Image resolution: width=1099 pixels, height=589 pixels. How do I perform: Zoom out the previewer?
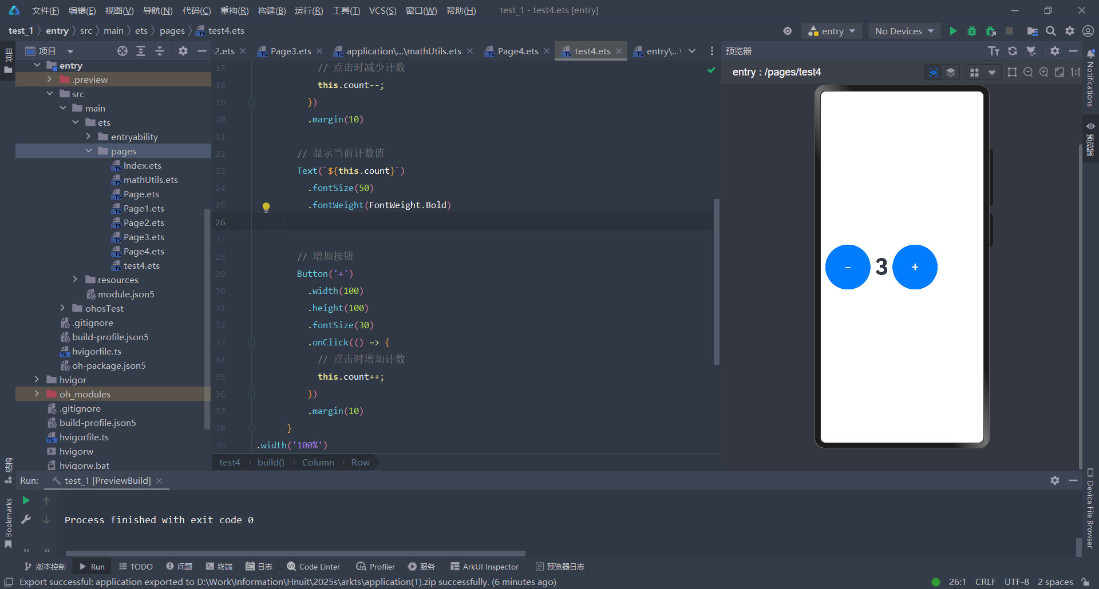click(1028, 72)
